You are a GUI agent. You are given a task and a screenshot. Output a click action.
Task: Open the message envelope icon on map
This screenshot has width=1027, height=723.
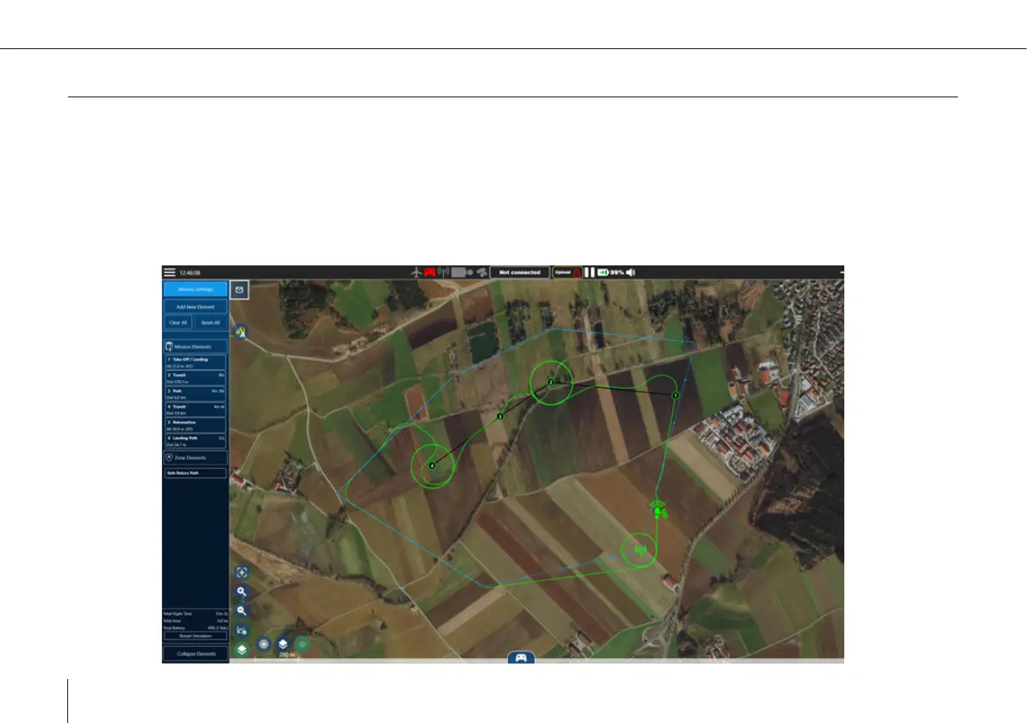240,290
